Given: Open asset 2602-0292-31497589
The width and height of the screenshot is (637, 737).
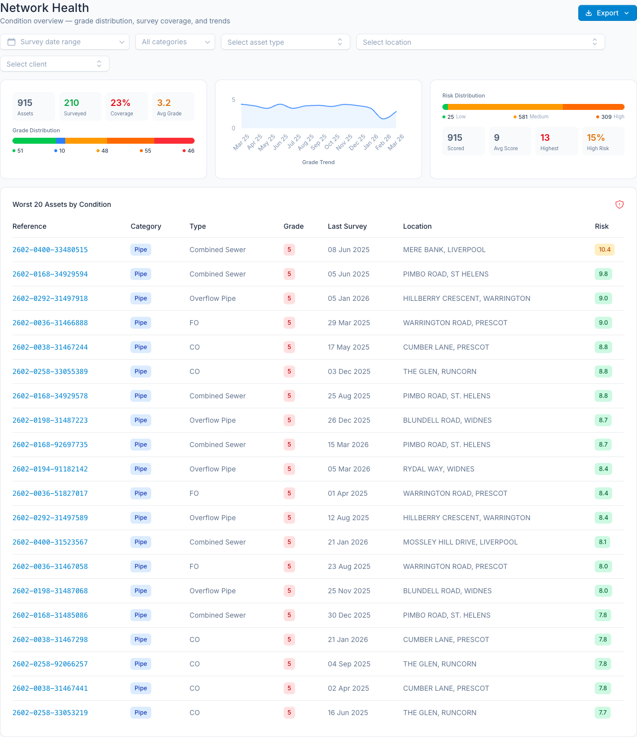Looking at the screenshot, I should pos(50,518).
